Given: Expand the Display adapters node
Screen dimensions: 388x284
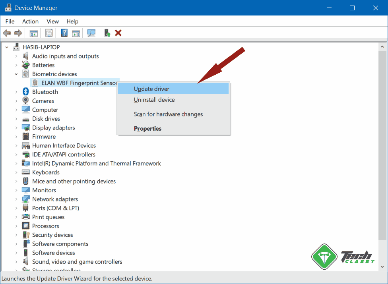Looking at the screenshot, I should coord(16,128).
